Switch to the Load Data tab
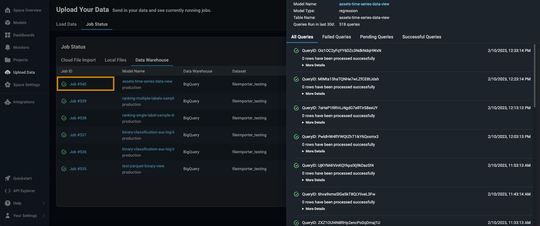The width and height of the screenshot is (540, 226). 66,24
